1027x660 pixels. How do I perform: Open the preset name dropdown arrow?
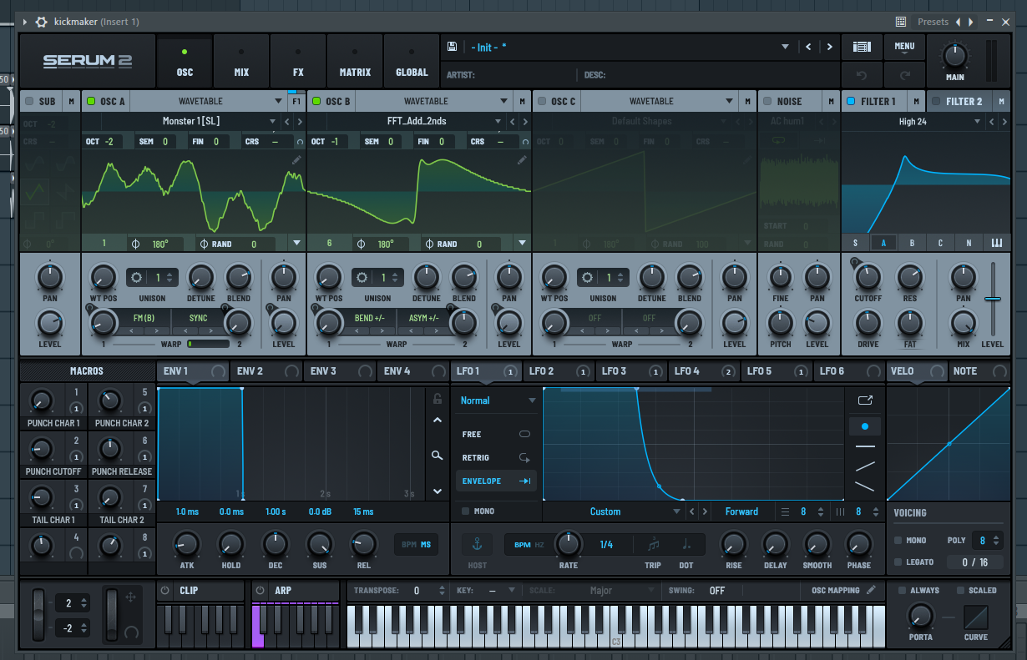click(x=785, y=47)
